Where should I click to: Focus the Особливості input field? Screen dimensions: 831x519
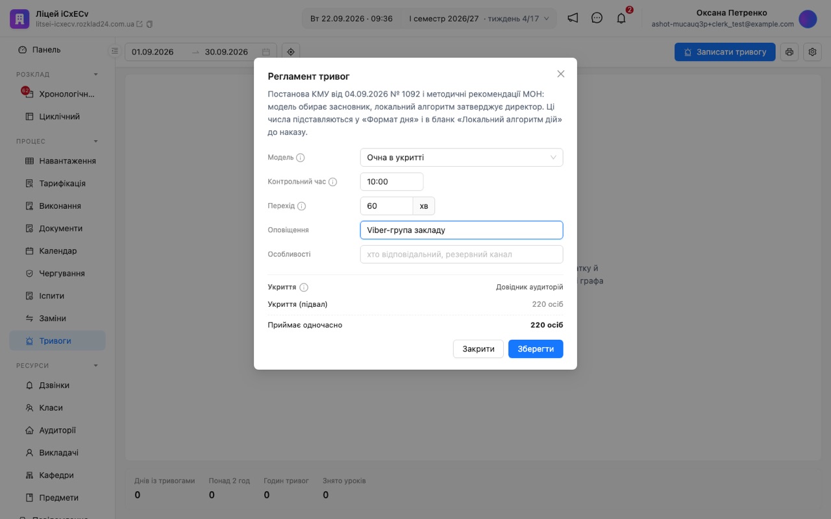click(462, 254)
